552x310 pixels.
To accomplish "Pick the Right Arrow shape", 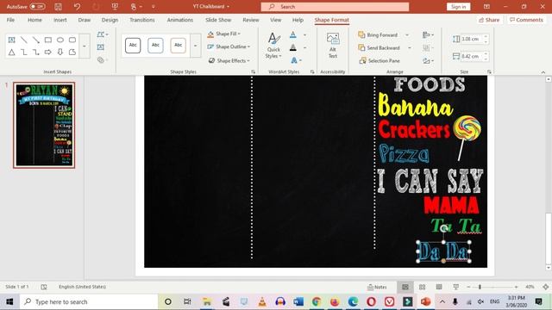I will (x=48, y=53).
